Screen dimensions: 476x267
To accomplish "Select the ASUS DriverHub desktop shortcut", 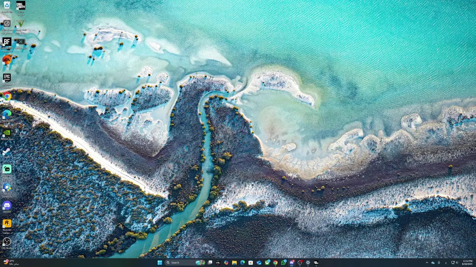I will 7,189.
